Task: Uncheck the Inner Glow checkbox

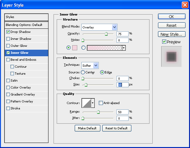Action: [x=8, y=52]
